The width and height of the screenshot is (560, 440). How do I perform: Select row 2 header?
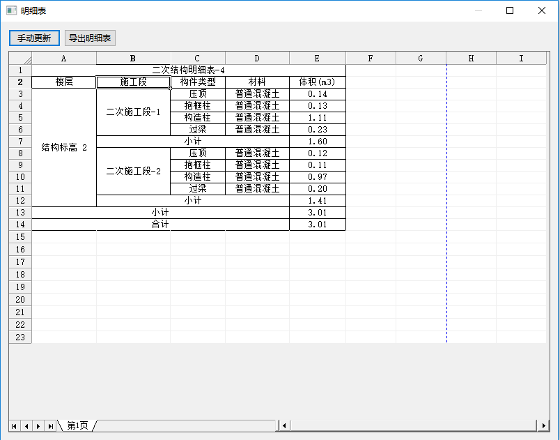click(20, 82)
